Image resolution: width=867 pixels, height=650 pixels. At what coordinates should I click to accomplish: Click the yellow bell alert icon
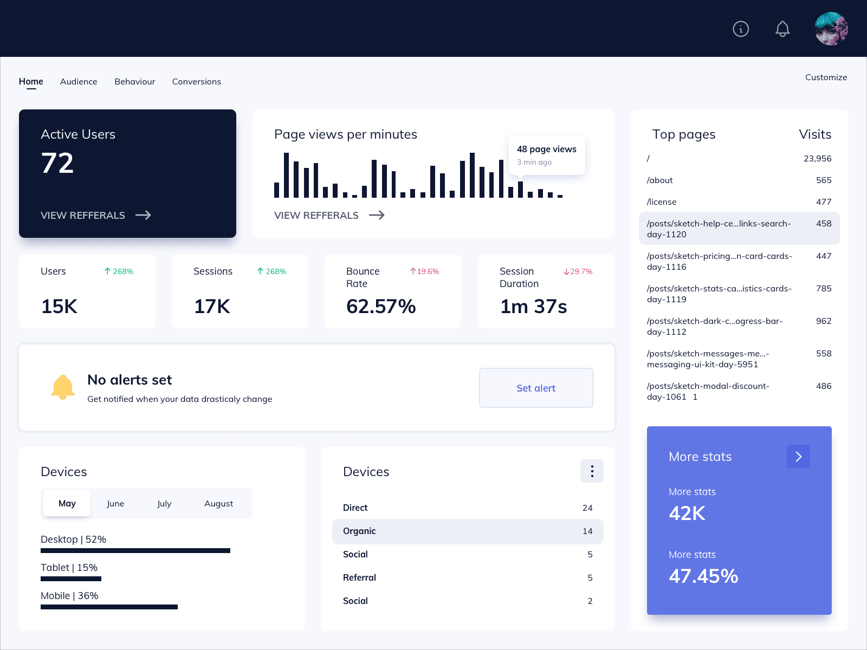(62, 386)
